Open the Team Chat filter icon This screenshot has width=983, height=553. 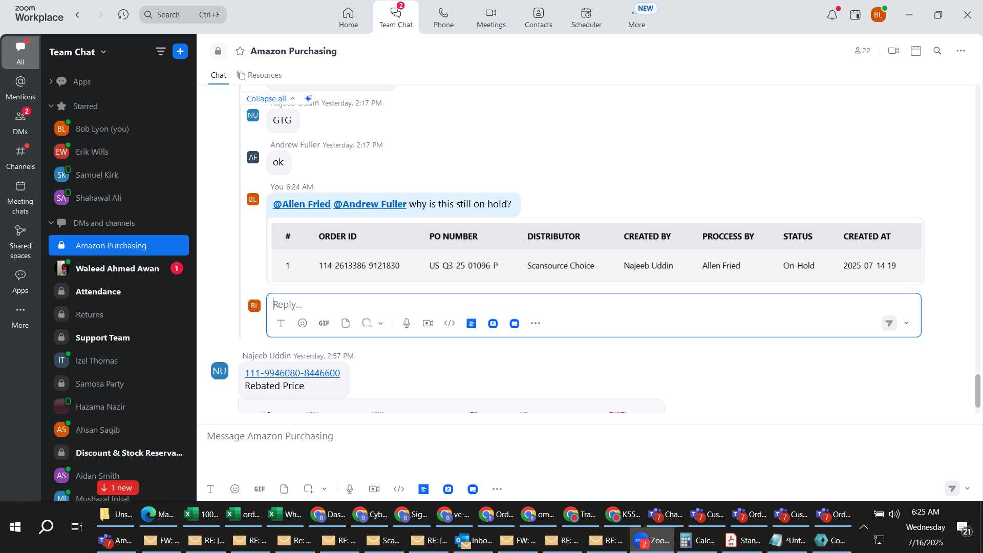[160, 51]
